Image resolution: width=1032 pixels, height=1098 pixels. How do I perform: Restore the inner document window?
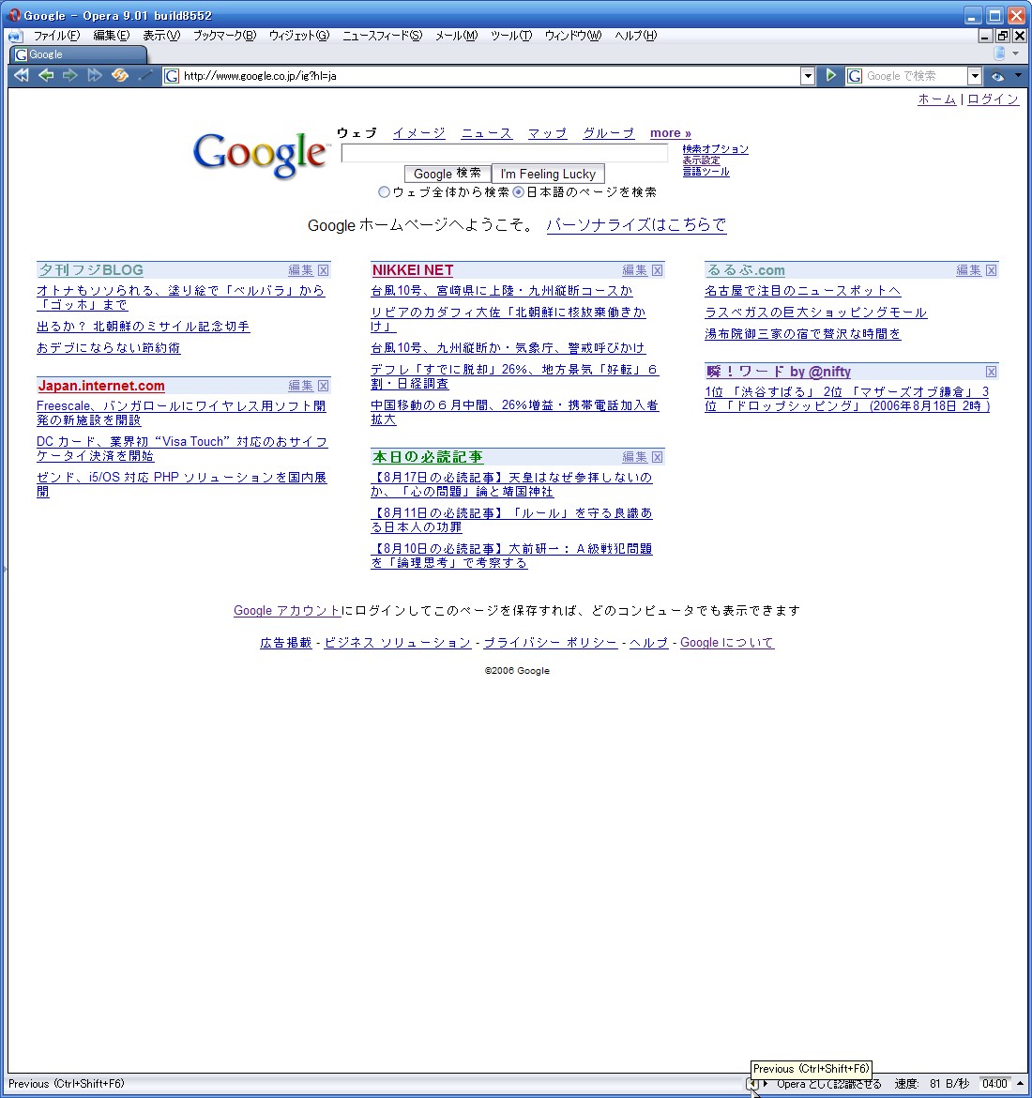[1003, 36]
